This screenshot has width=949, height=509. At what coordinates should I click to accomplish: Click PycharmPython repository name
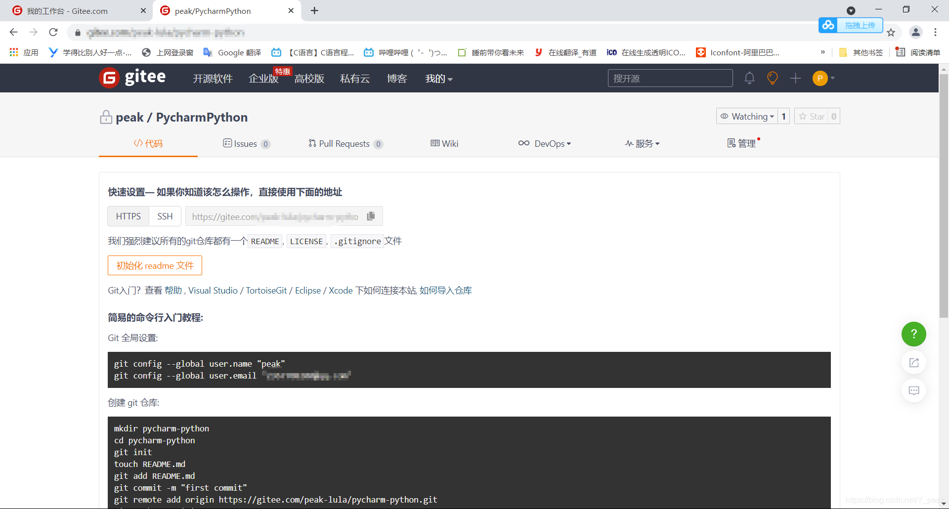[202, 117]
